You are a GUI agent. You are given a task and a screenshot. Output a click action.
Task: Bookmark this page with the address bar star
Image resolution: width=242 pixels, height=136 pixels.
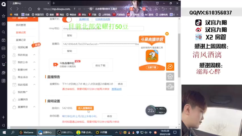39,9
